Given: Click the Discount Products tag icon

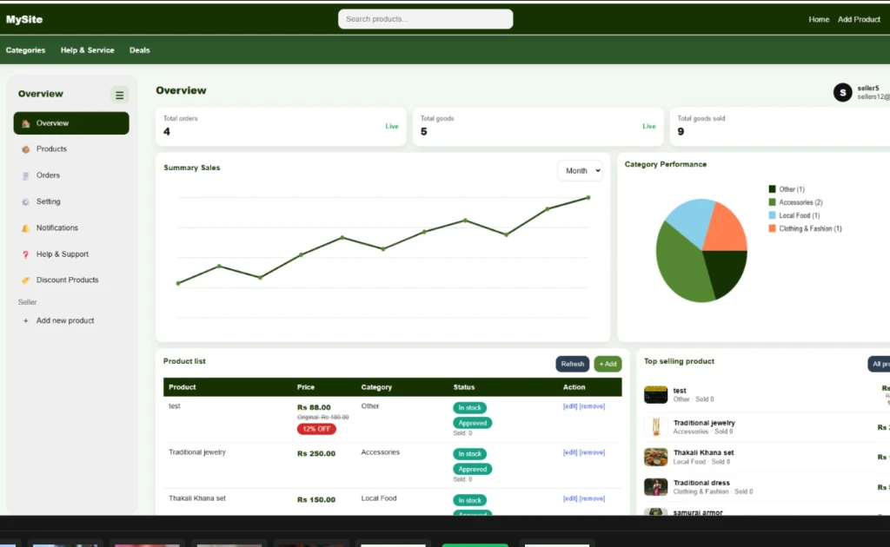Looking at the screenshot, I should 25,280.
